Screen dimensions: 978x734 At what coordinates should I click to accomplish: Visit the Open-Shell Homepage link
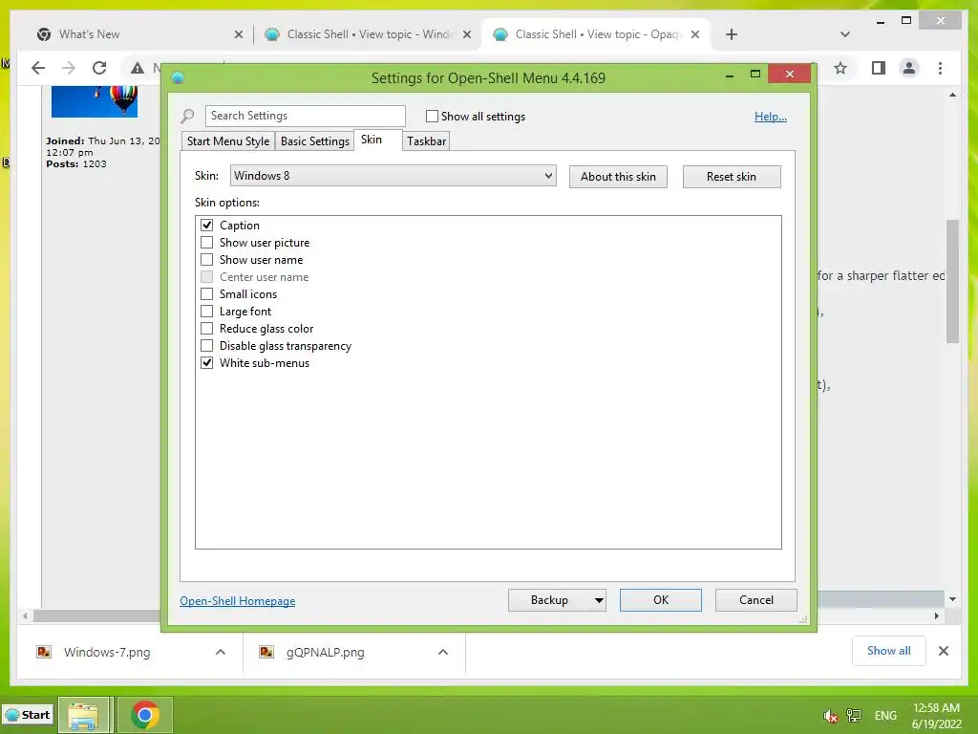click(238, 601)
